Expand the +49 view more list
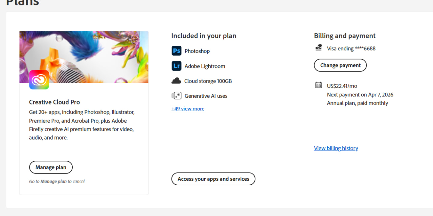 point(188,109)
